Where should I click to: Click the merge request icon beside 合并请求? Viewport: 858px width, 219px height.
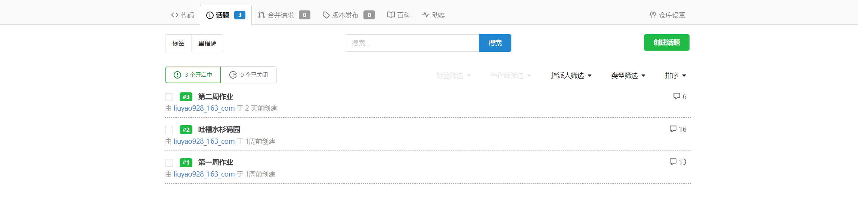(261, 15)
